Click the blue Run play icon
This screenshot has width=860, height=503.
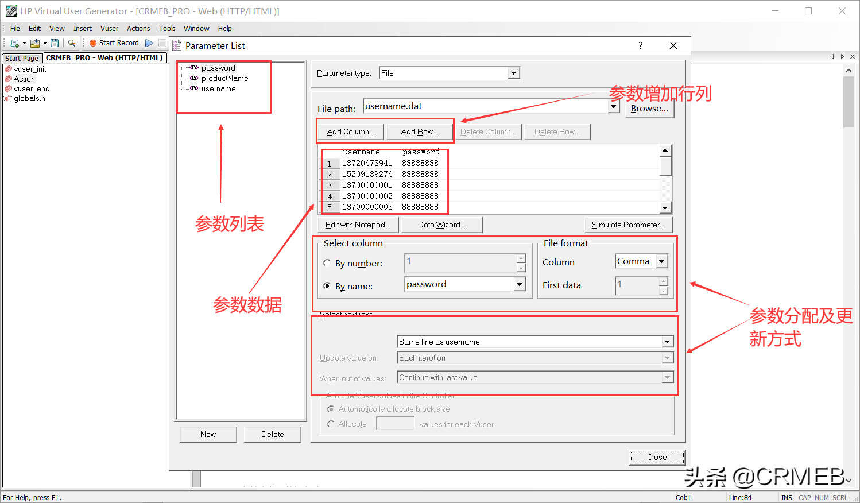149,43
